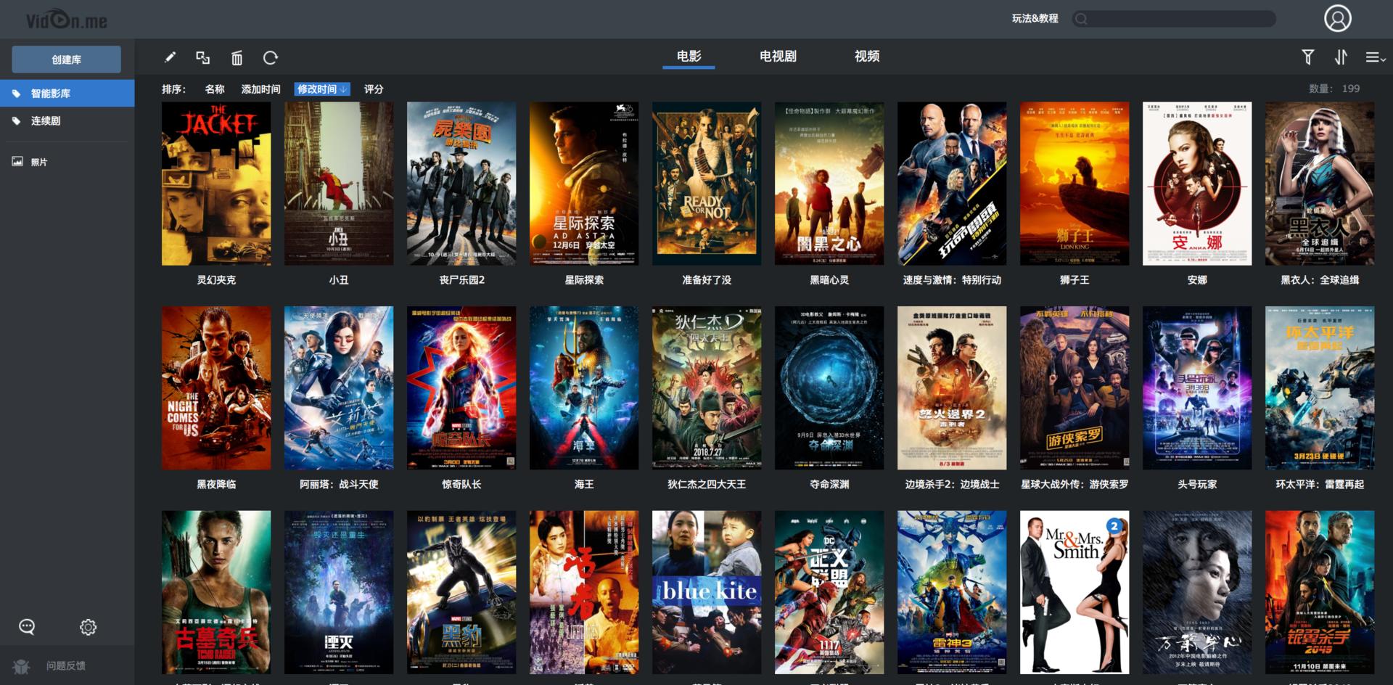Viewport: 1393px width, 685px height.
Task: Open the view mode list dropdown
Action: pyautogui.click(x=1376, y=57)
